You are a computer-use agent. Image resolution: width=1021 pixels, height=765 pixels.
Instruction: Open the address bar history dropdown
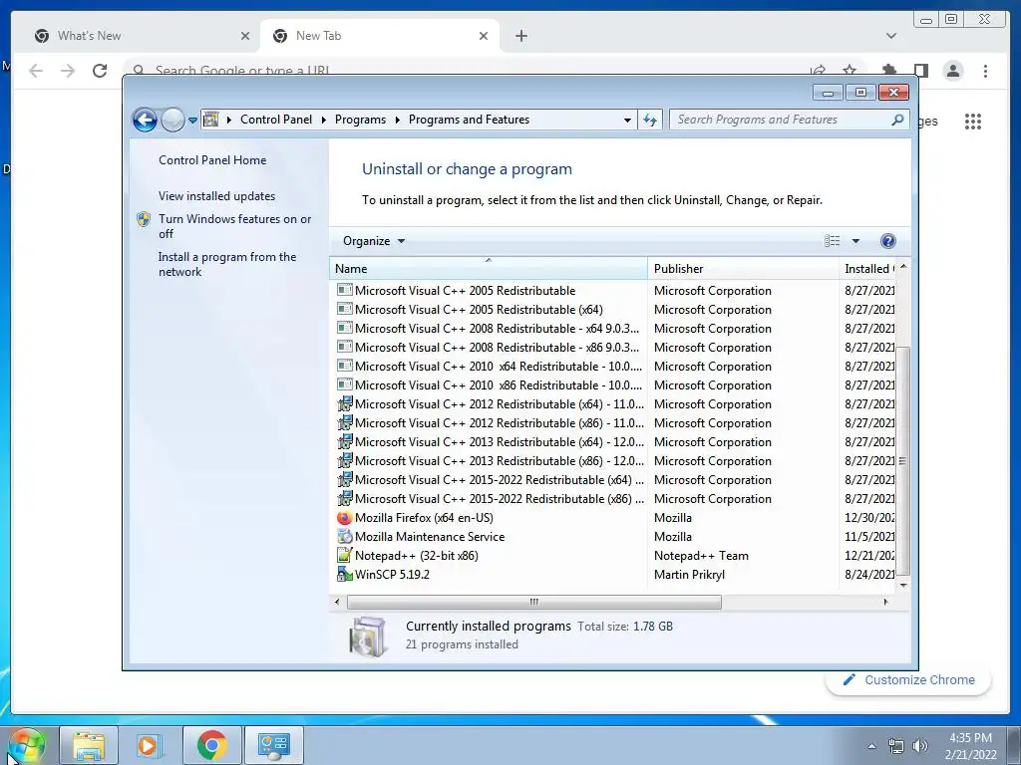(x=627, y=120)
